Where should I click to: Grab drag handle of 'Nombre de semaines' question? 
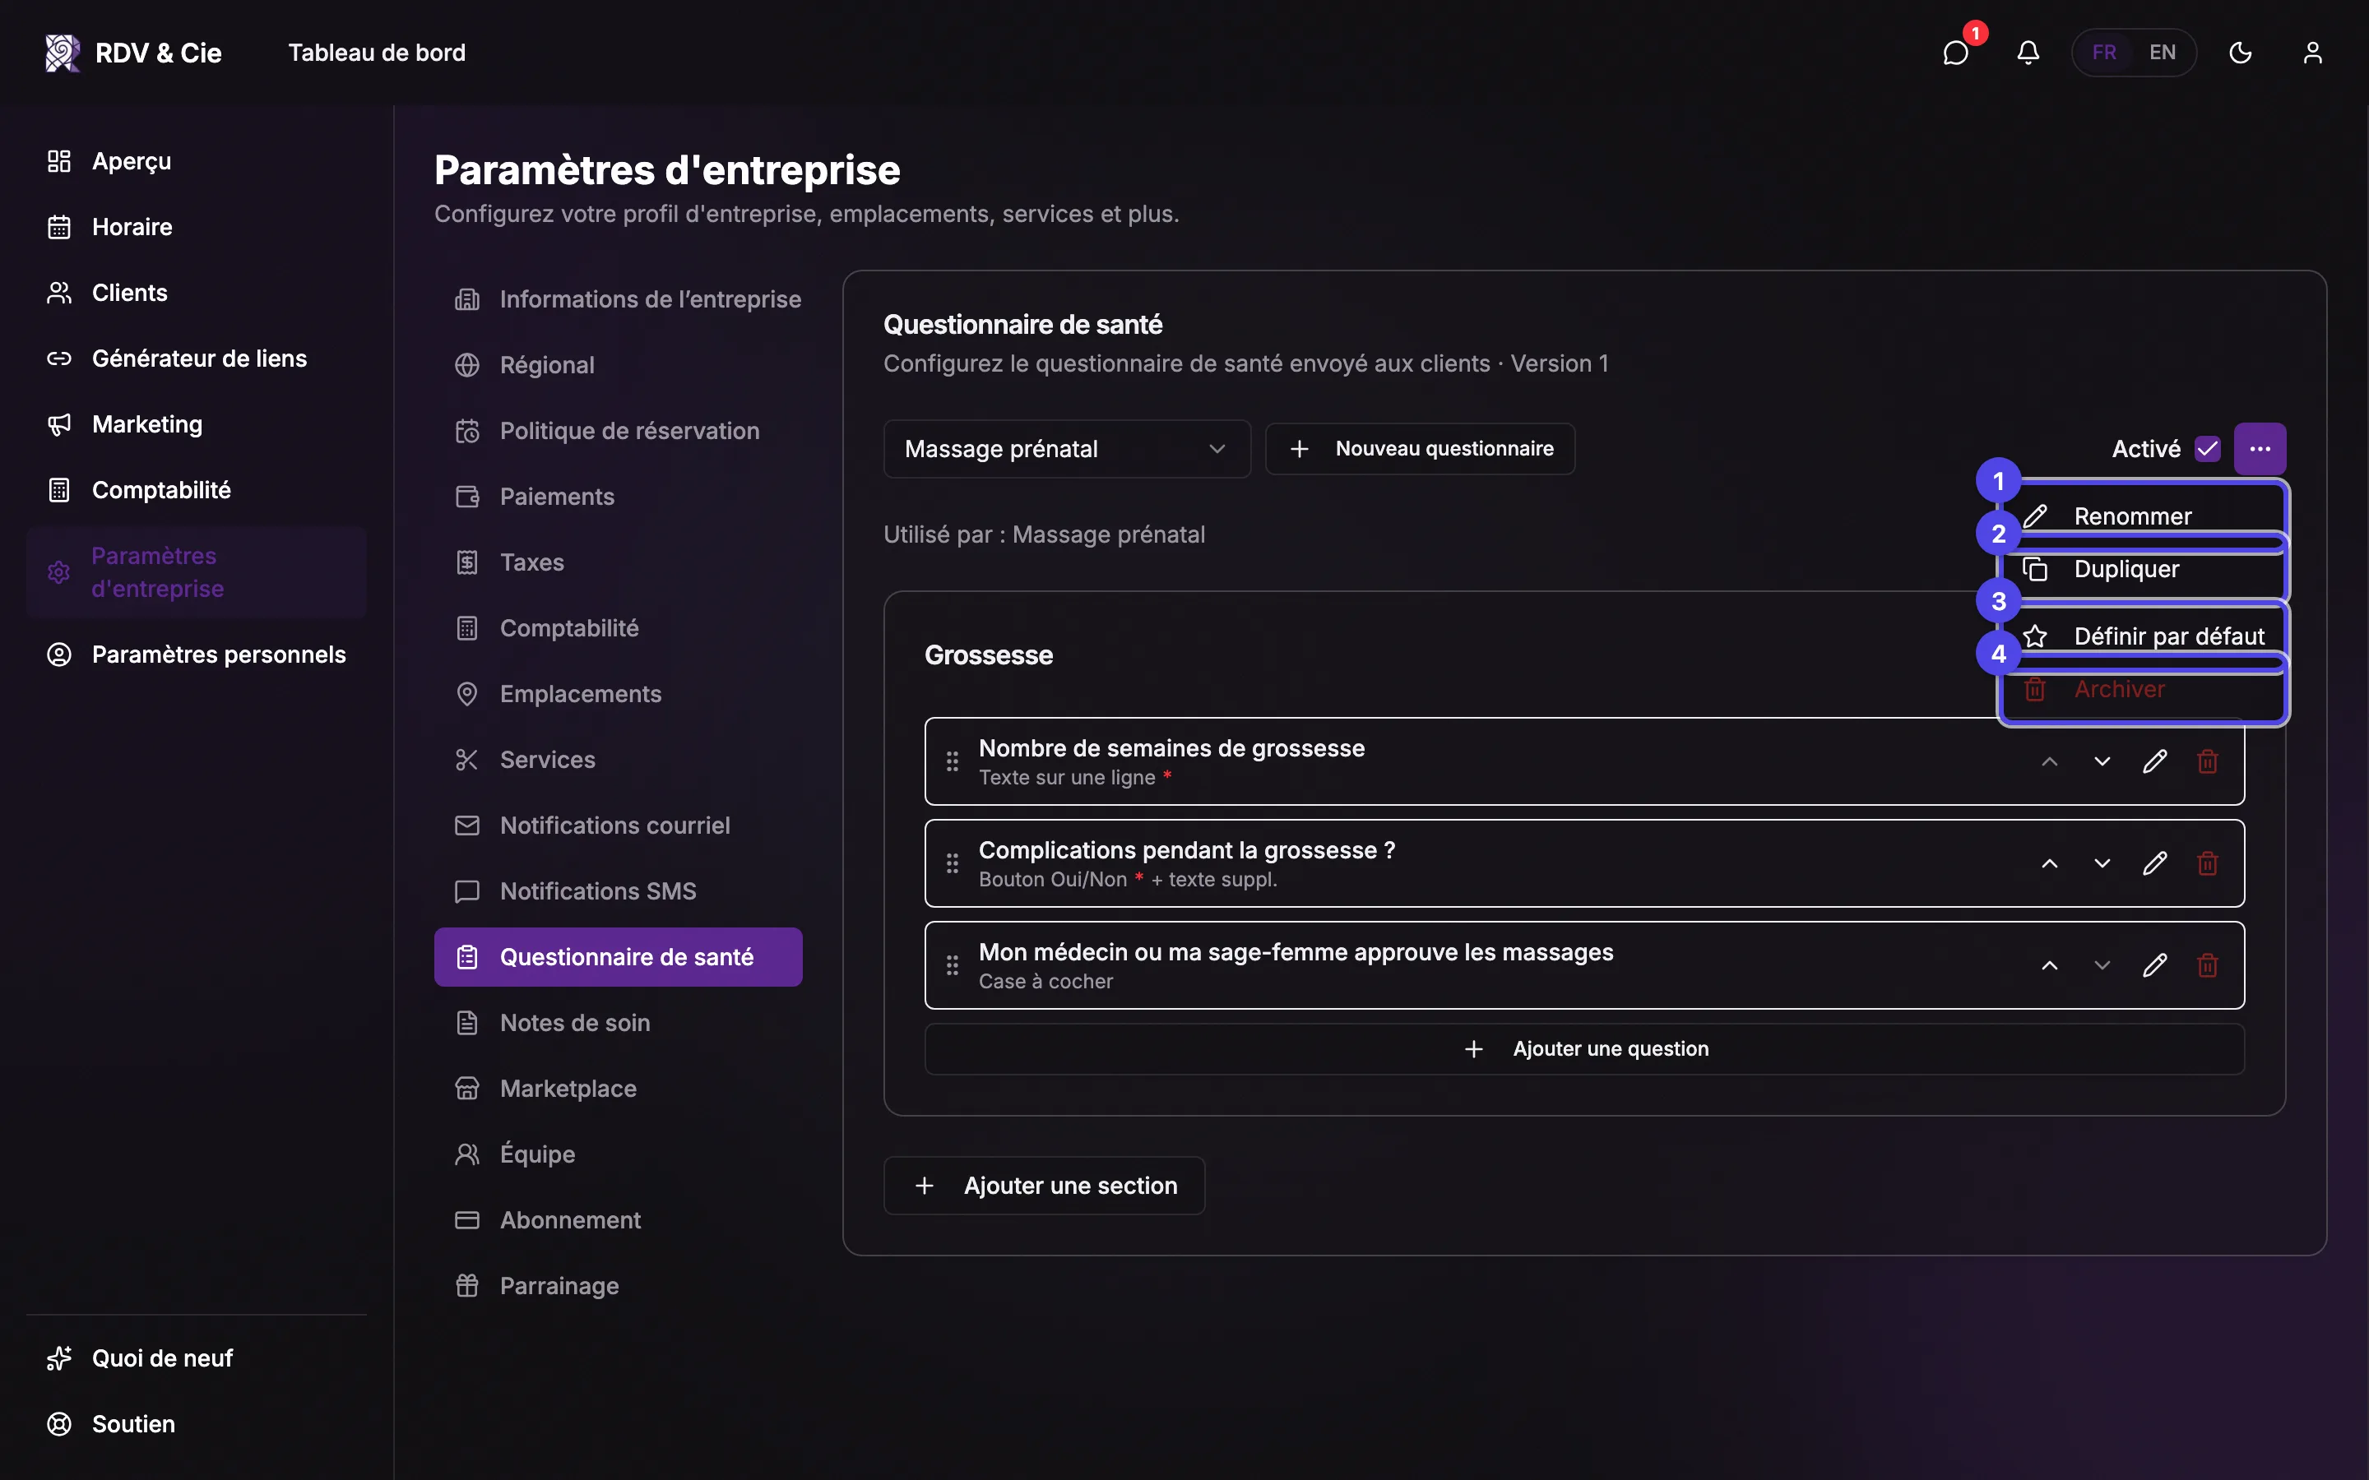[953, 761]
